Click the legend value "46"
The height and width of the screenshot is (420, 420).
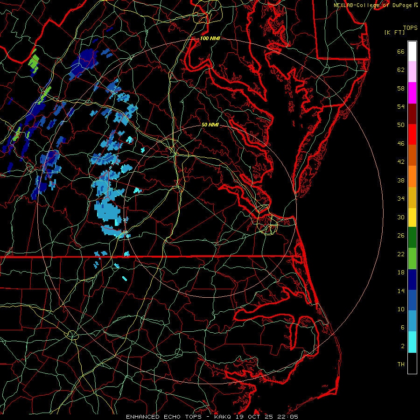[401, 144]
